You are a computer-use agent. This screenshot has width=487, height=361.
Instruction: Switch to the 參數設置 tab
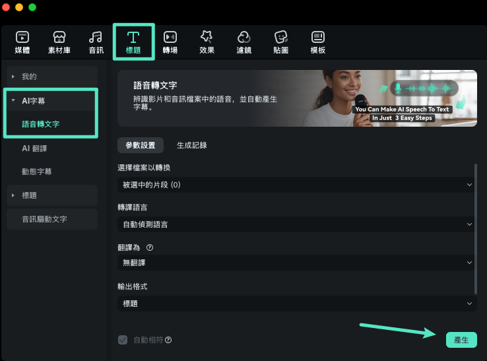[139, 145]
